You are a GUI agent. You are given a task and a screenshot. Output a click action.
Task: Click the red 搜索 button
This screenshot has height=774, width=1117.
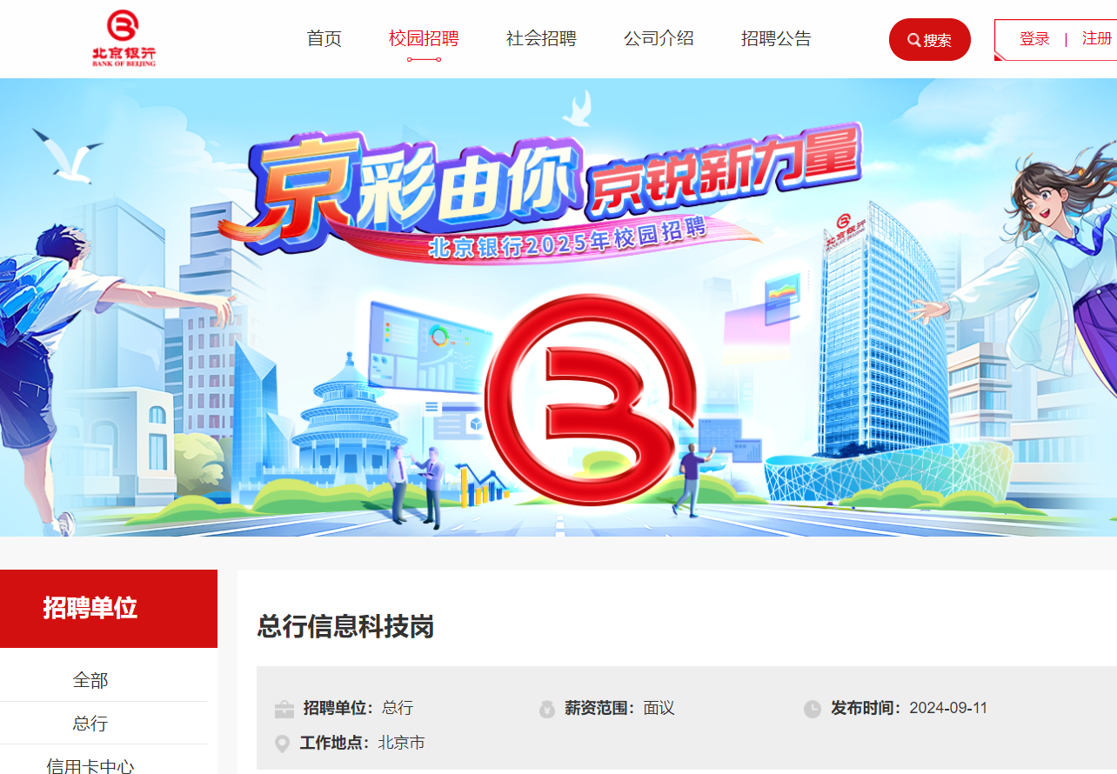click(x=930, y=39)
